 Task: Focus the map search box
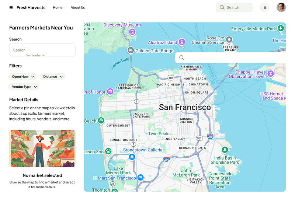230,57
